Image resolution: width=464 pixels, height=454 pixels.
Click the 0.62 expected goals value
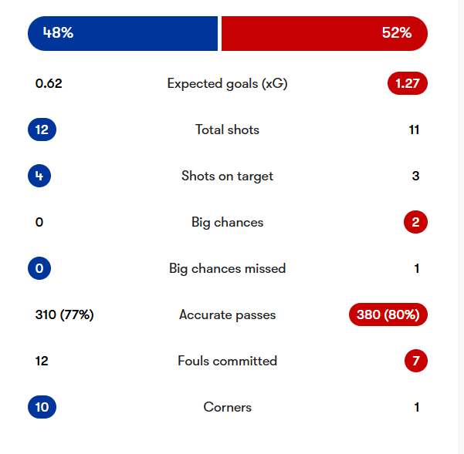click(x=49, y=83)
